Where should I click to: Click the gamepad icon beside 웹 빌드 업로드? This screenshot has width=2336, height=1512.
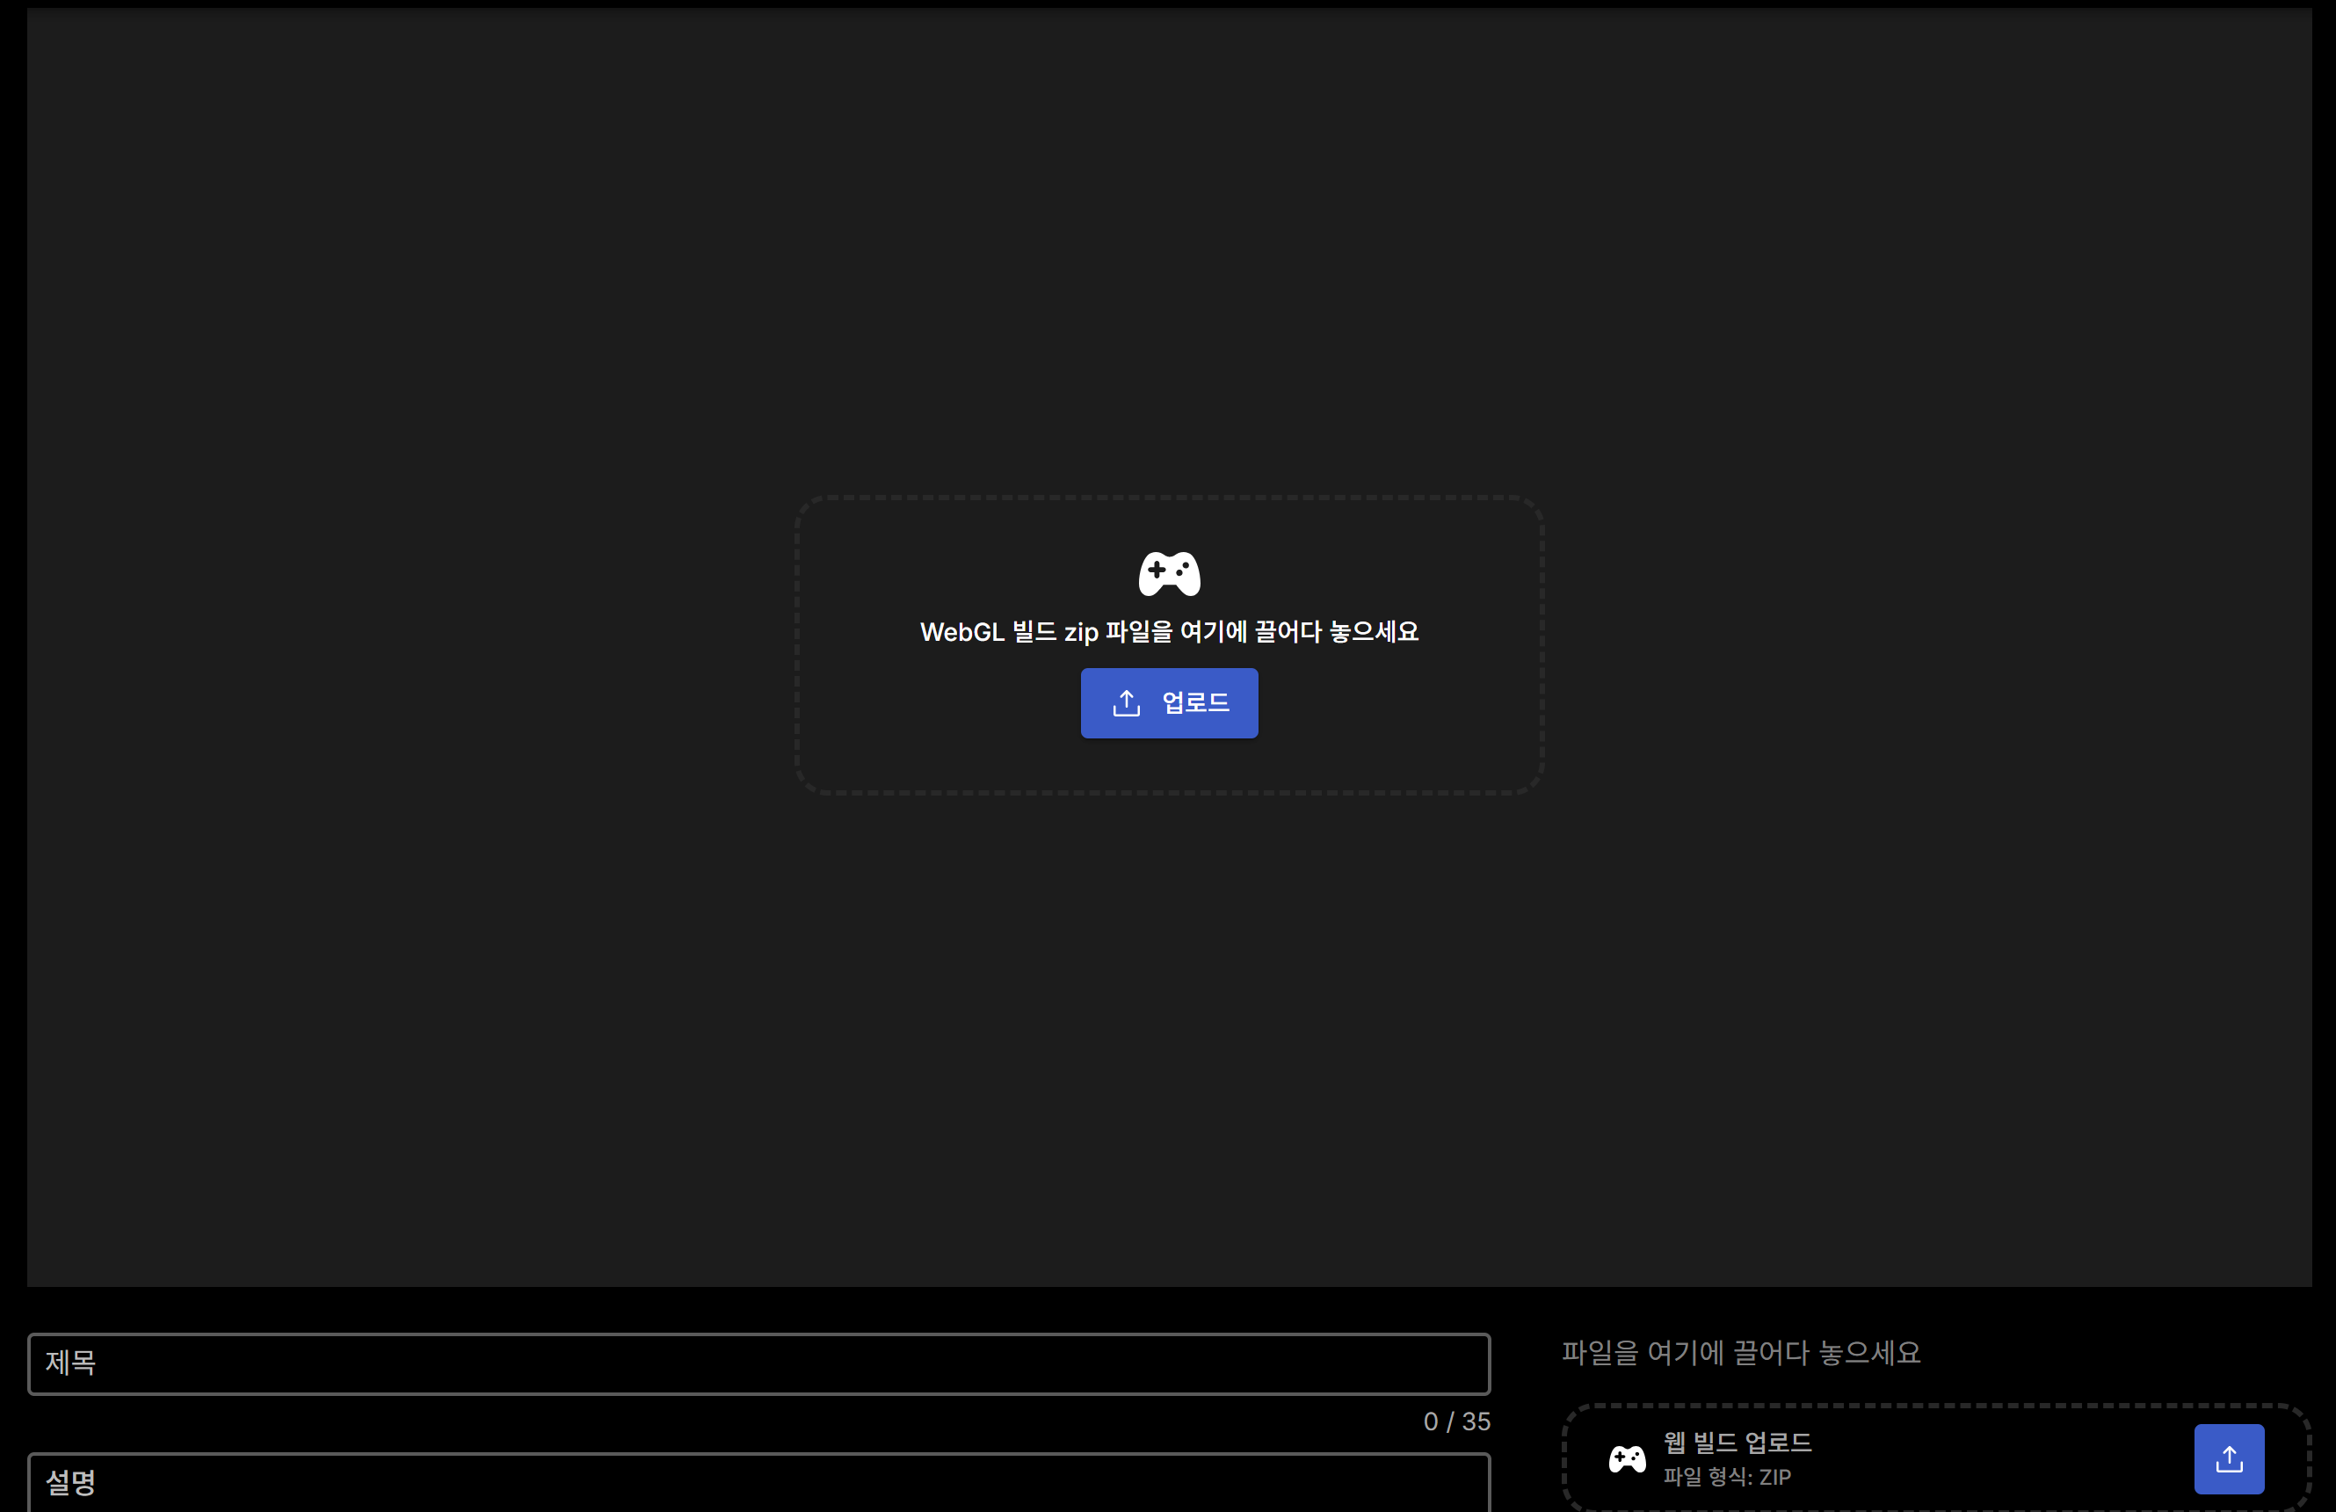(1628, 1459)
